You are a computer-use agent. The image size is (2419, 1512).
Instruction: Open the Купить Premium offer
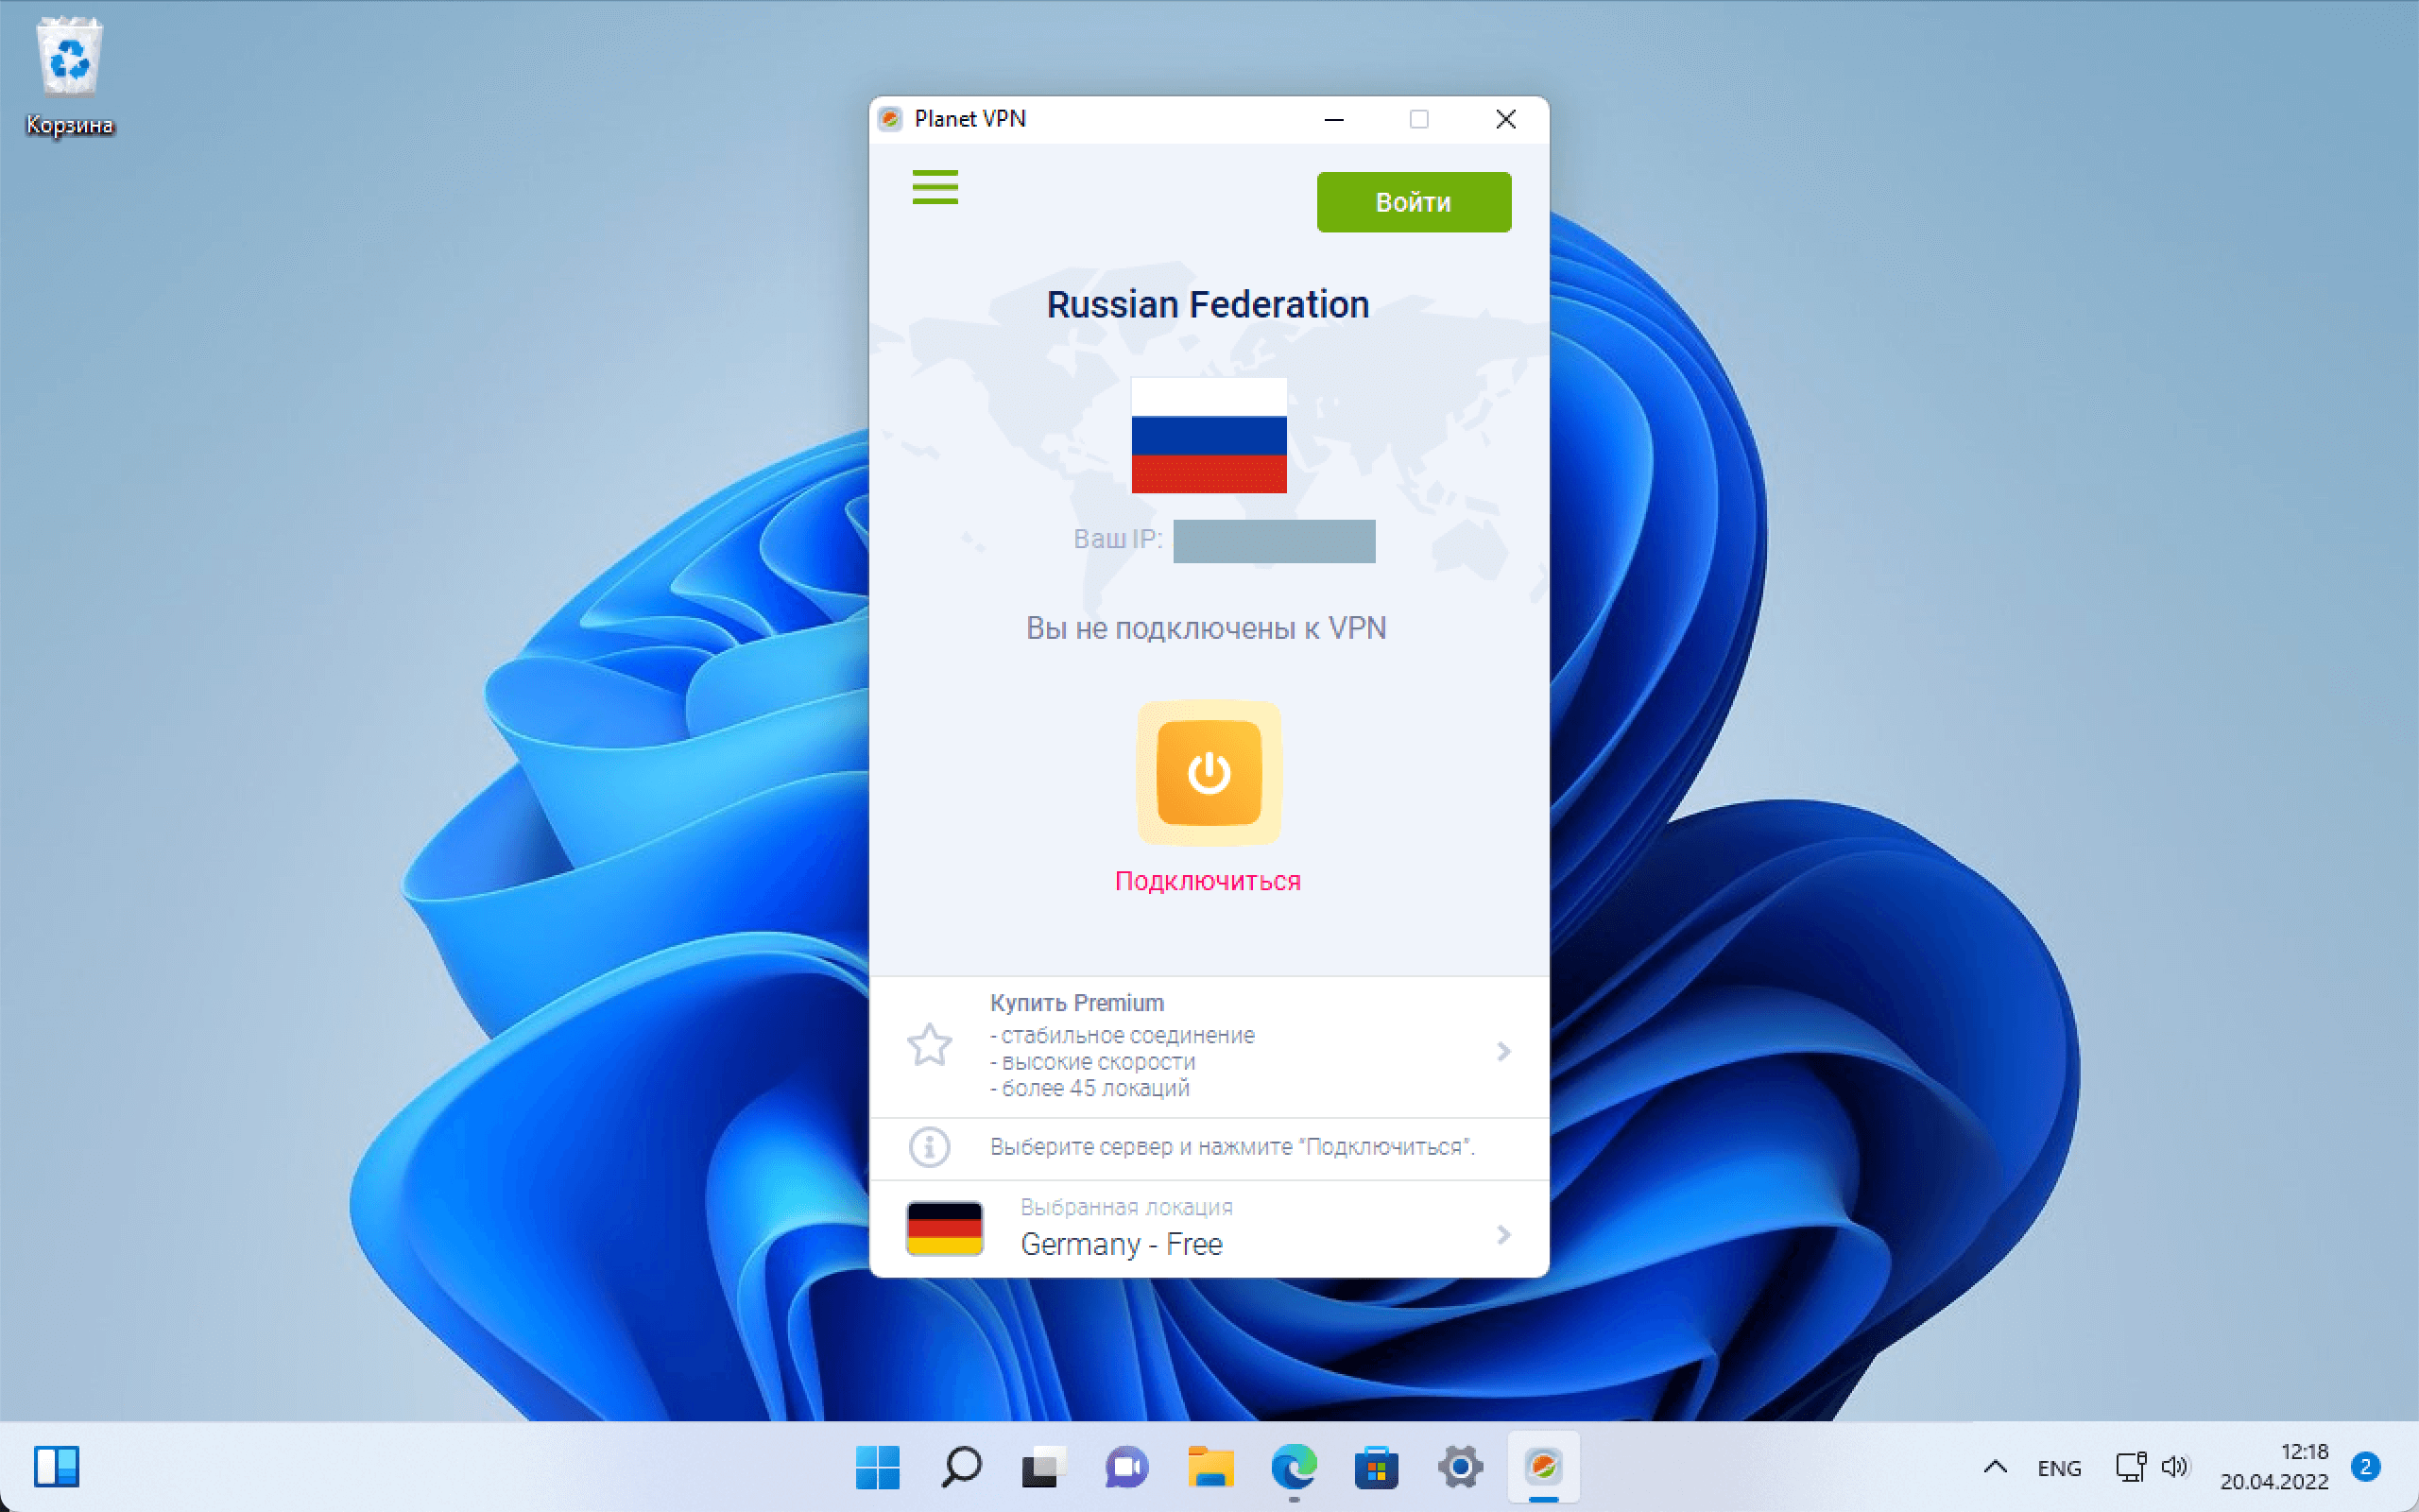pos(1209,1046)
